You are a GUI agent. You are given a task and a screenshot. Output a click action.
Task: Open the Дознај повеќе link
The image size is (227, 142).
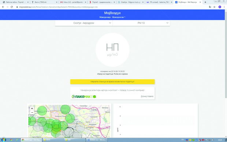[147, 96]
